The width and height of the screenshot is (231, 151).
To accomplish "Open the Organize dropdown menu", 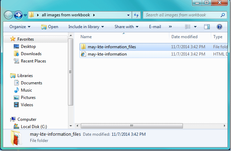I will pyautogui.click(x=20, y=27).
